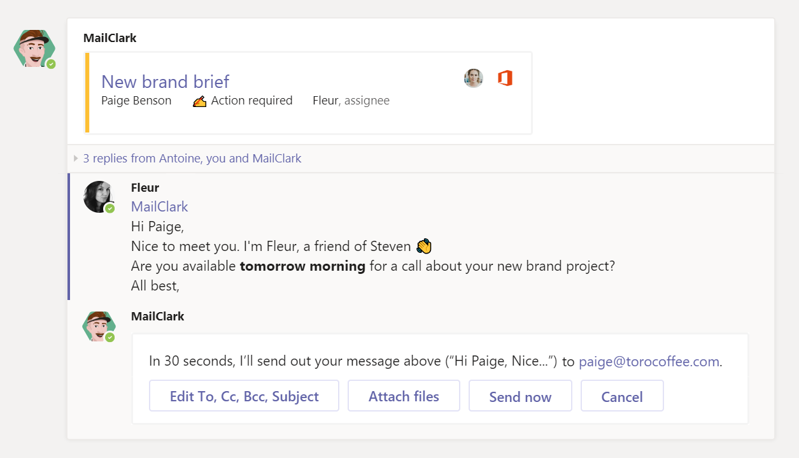Image resolution: width=799 pixels, height=458 pixels.
Task: Open the paige@torocoffee.com email link
Action: click(x=649, y=361)
